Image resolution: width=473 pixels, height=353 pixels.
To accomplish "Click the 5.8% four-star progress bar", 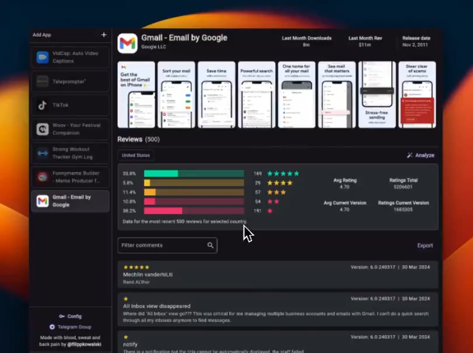I will (x=194, y=183).
